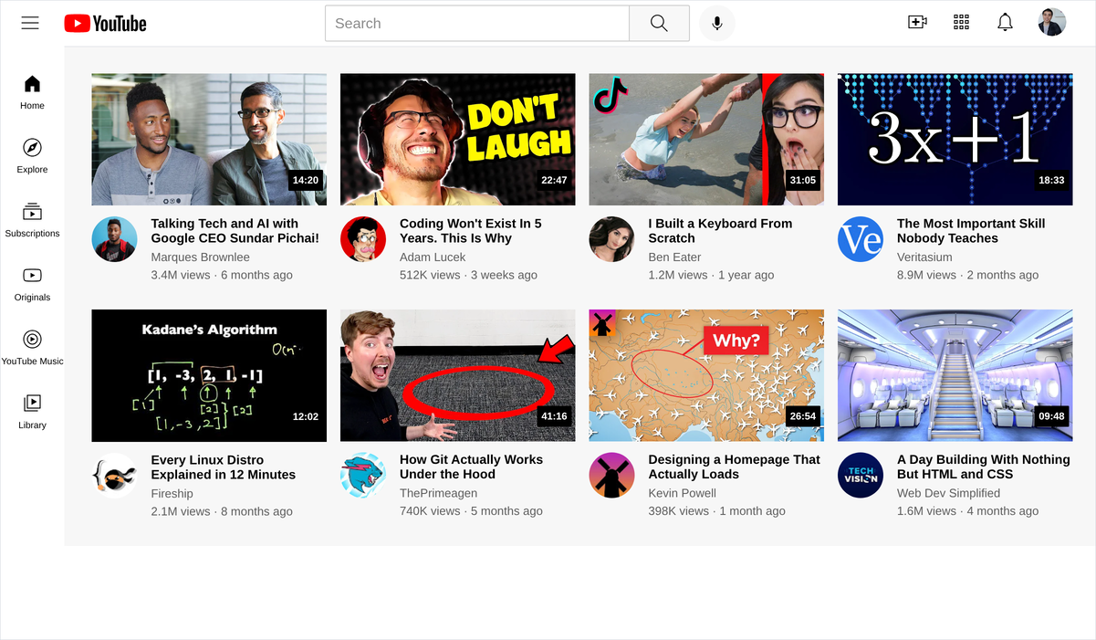
Task: Open the YouTube apps grid
Action: [961, 23]
